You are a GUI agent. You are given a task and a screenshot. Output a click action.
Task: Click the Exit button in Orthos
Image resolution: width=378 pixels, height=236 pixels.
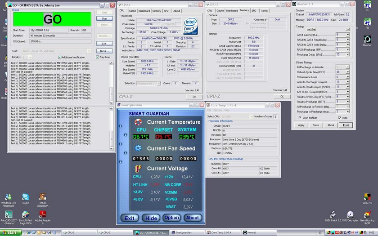coord(104,44)
